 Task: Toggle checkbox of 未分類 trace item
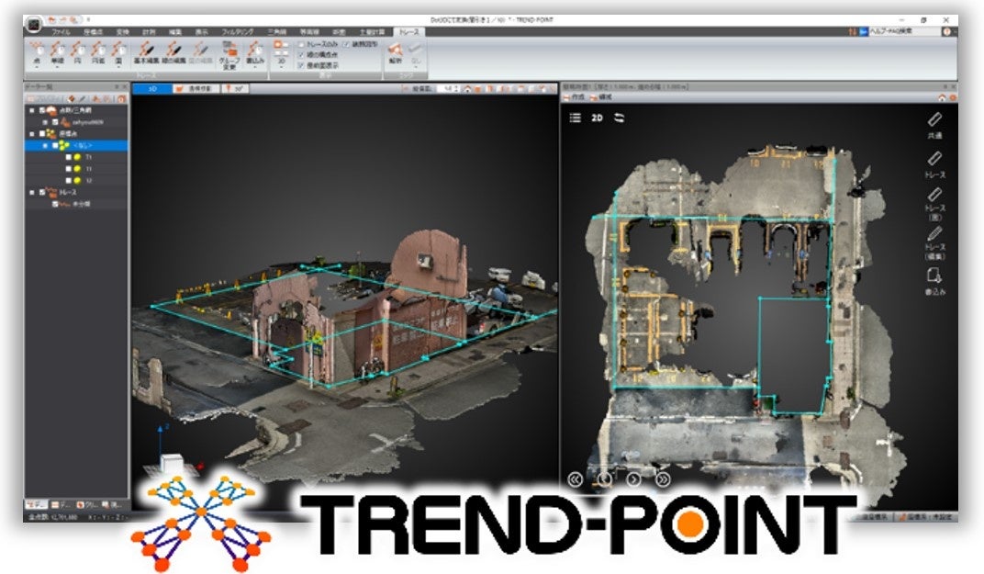(55, 204)
